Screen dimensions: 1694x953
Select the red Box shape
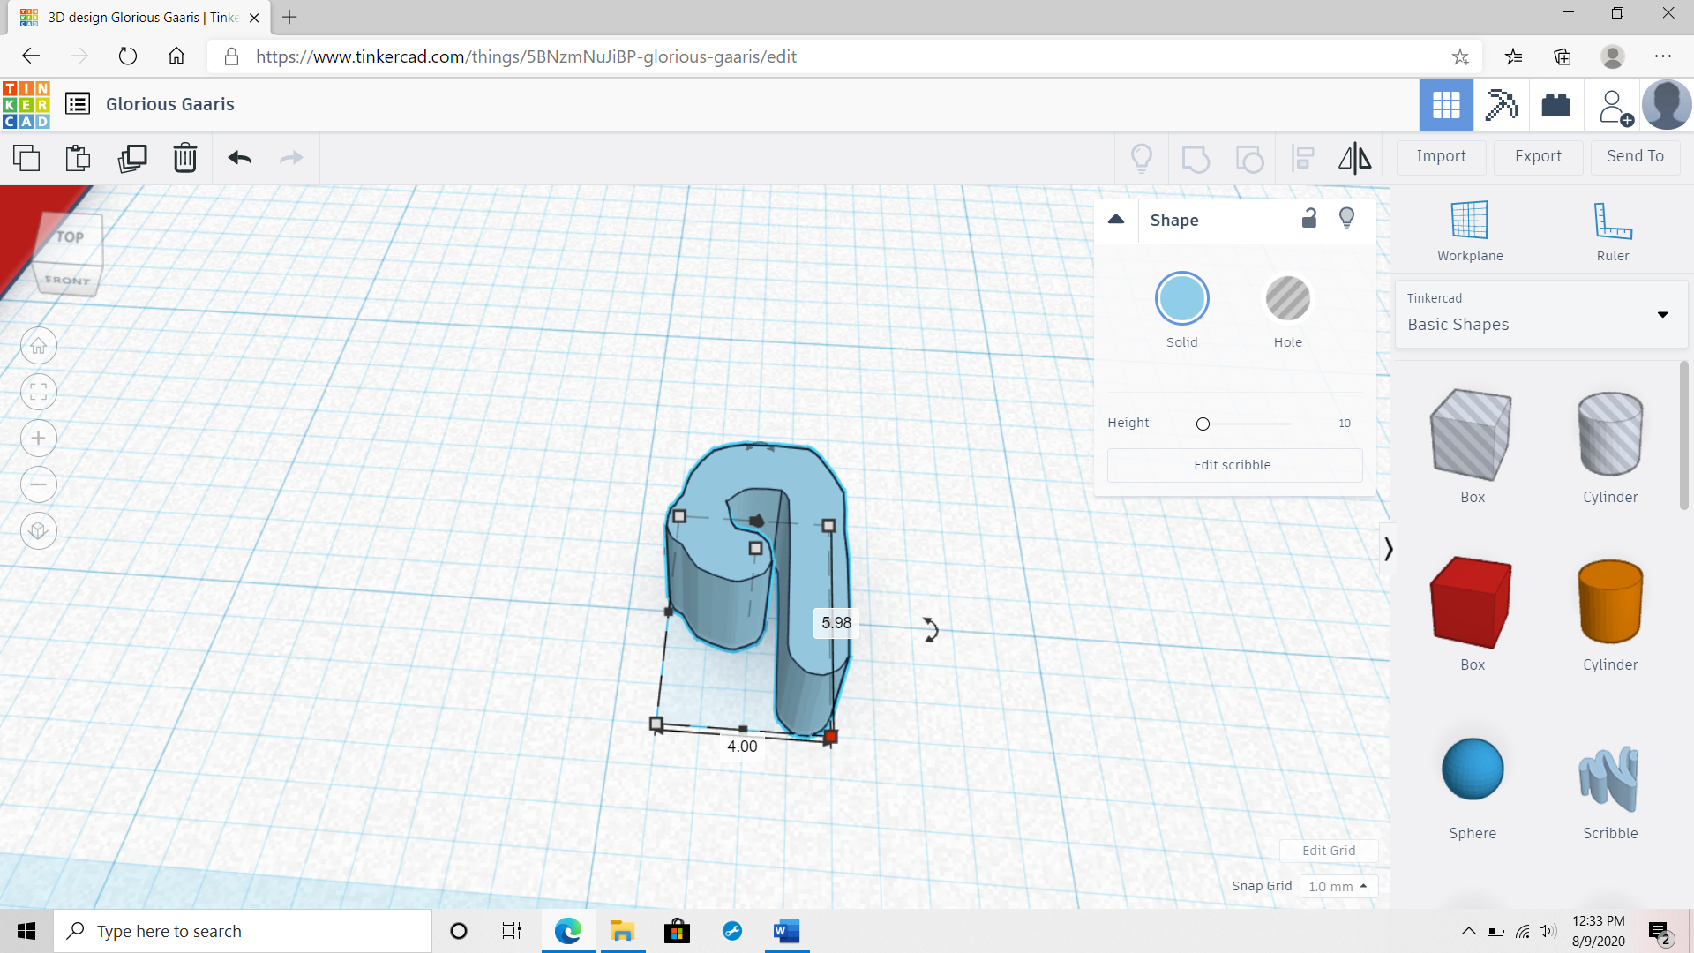(x=1472, y=603)
